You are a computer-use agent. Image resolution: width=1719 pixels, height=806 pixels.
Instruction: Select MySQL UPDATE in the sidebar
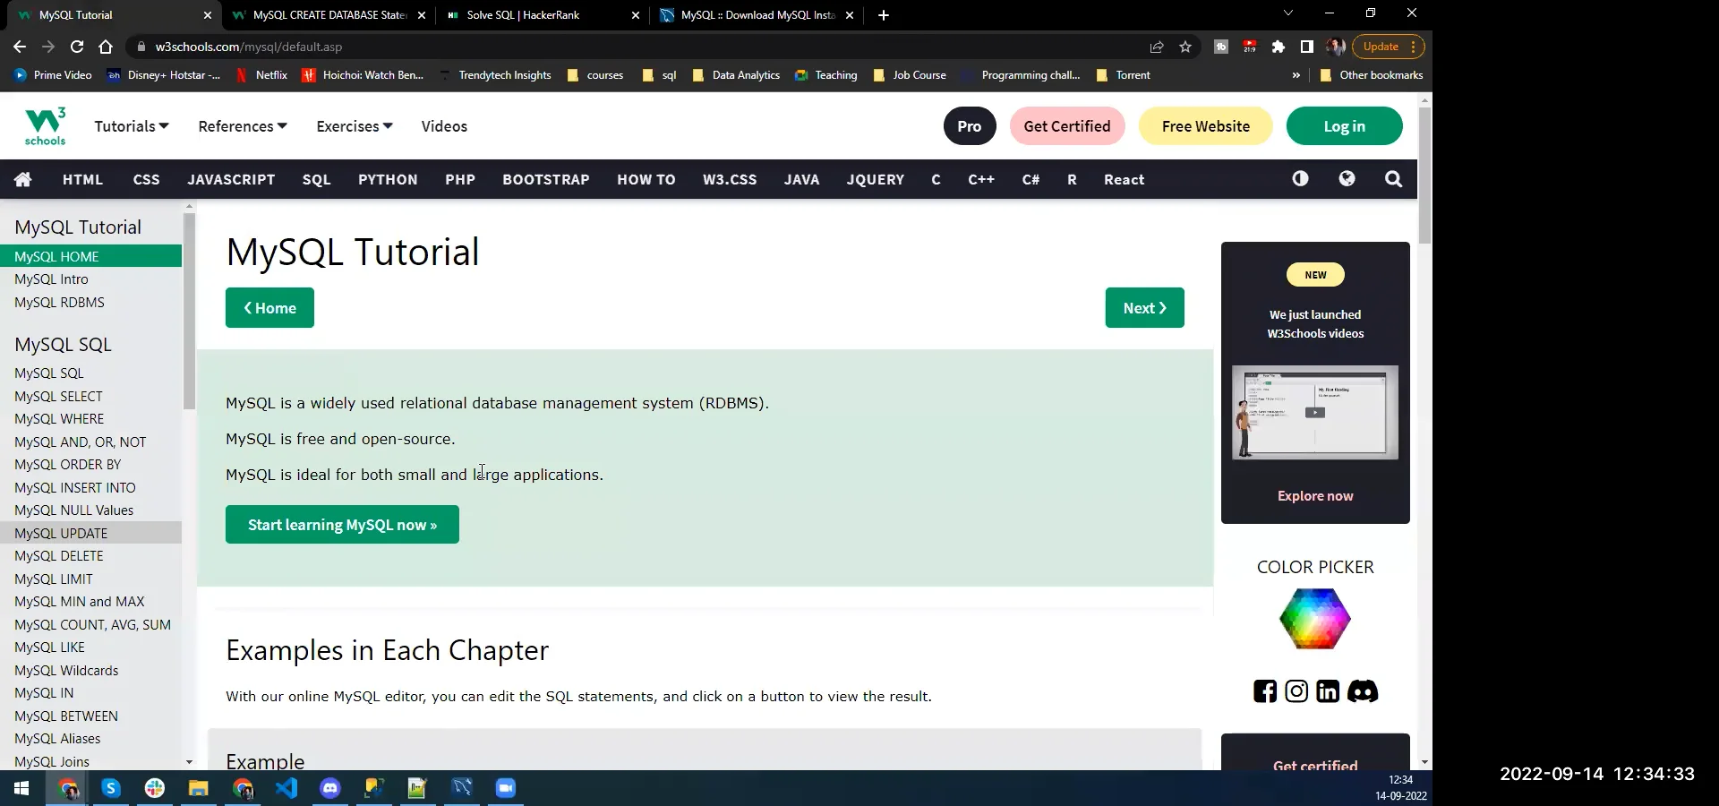[x=62, y=532]
